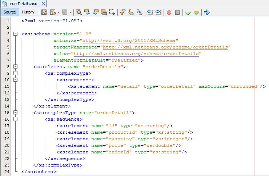Go to the previous bookmark

click(x=123, y=12)
